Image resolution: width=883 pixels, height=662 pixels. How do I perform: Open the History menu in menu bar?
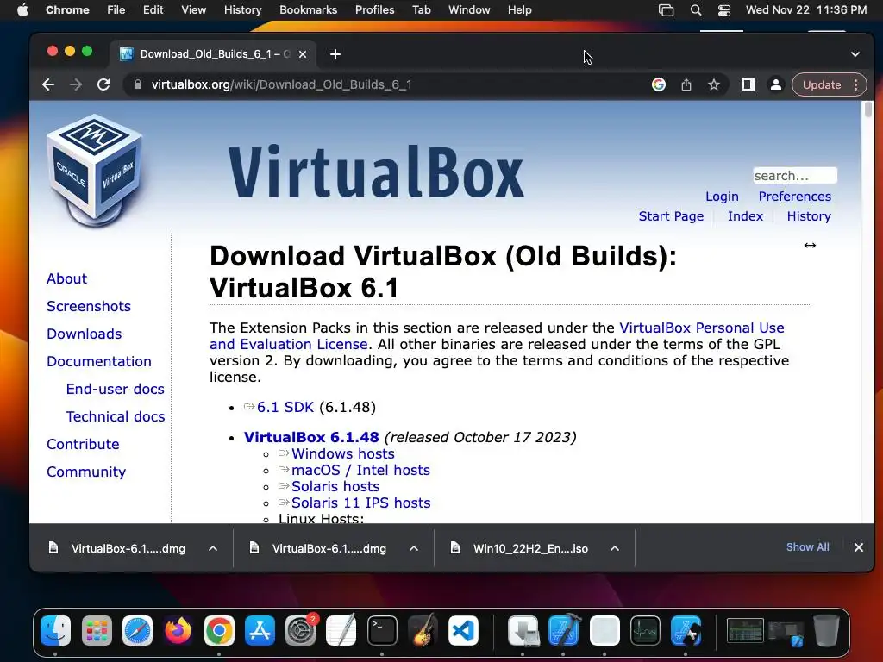tap(242, 10)
